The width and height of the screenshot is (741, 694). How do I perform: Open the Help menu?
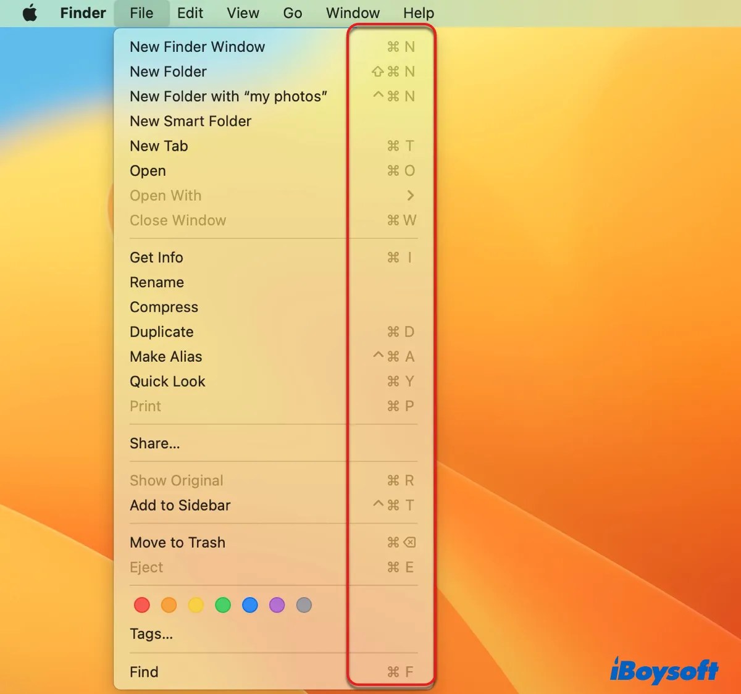(x=418, y=13)
